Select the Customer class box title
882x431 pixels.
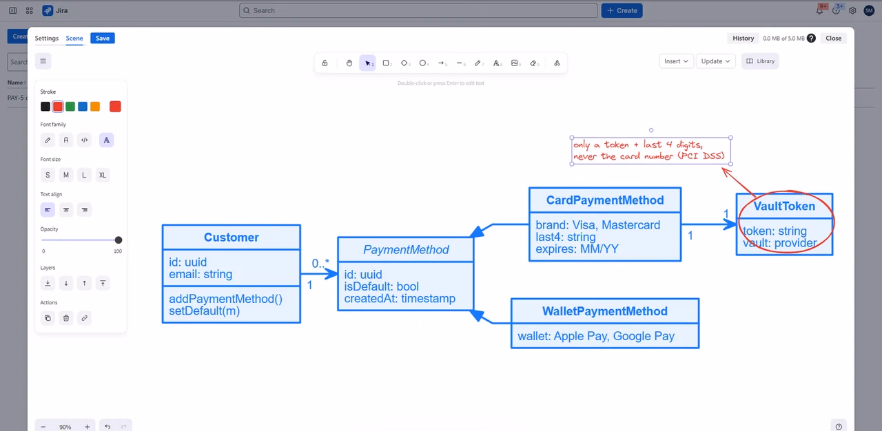pos(232,238)
